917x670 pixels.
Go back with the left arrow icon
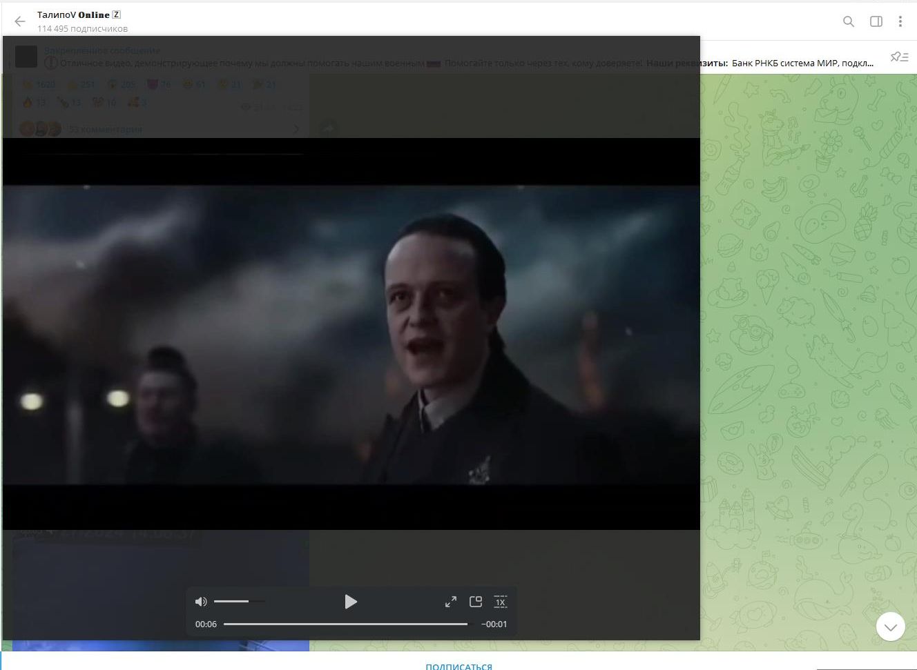coord(20,21)
